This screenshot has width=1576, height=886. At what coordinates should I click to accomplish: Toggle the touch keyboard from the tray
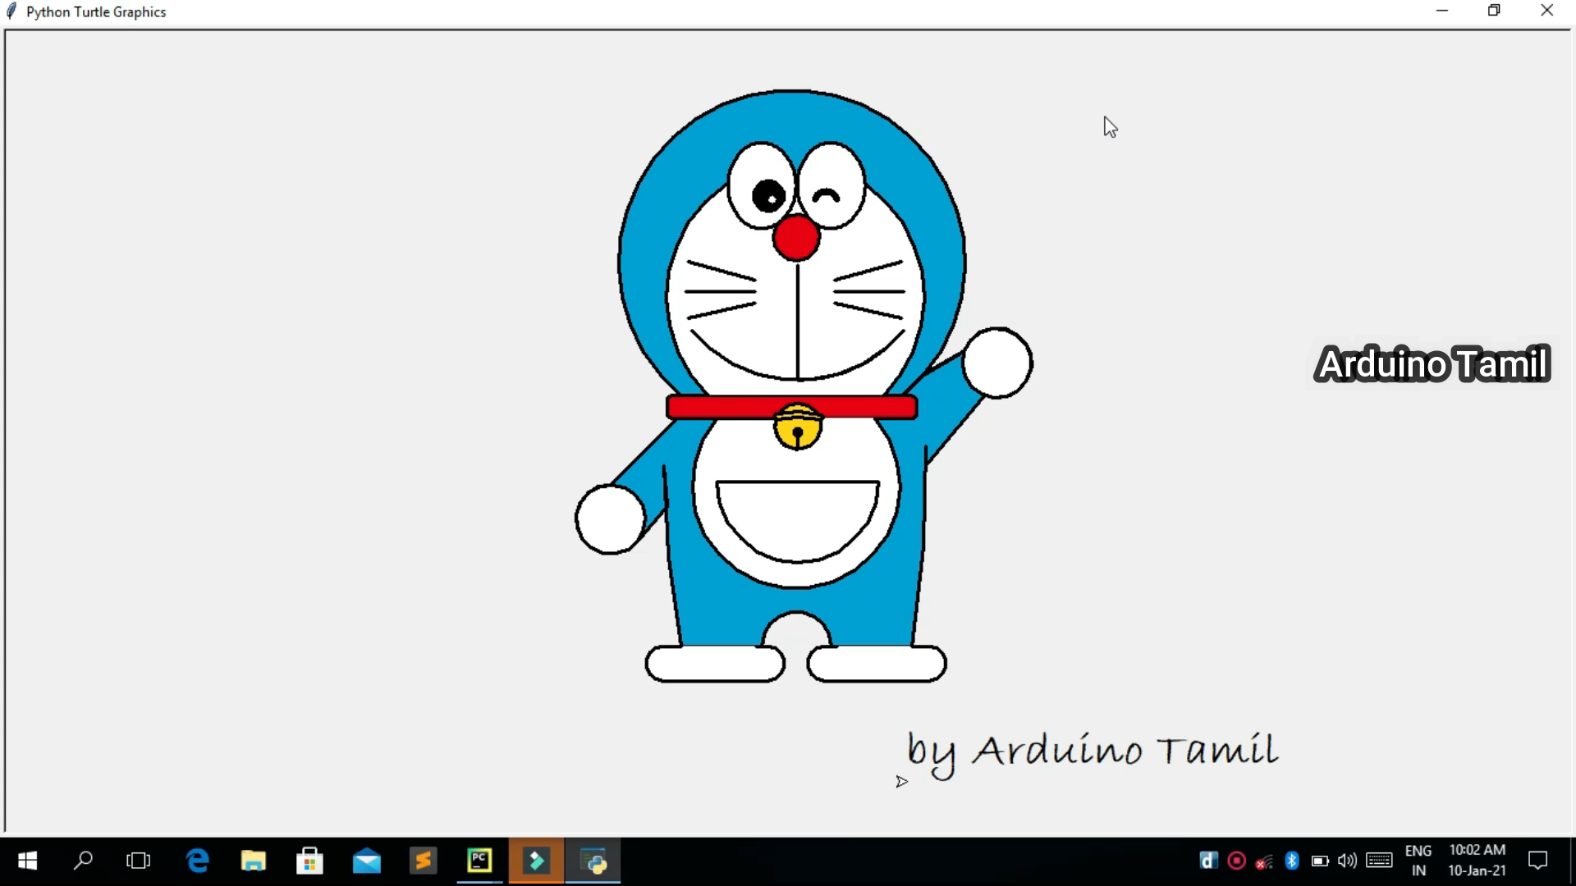tap(1380, 861)
